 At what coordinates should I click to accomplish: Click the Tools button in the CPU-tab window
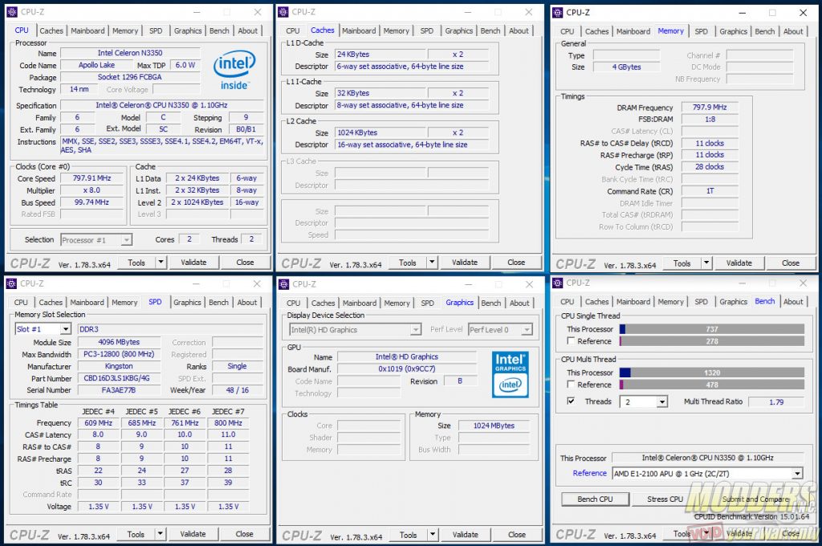136,262
